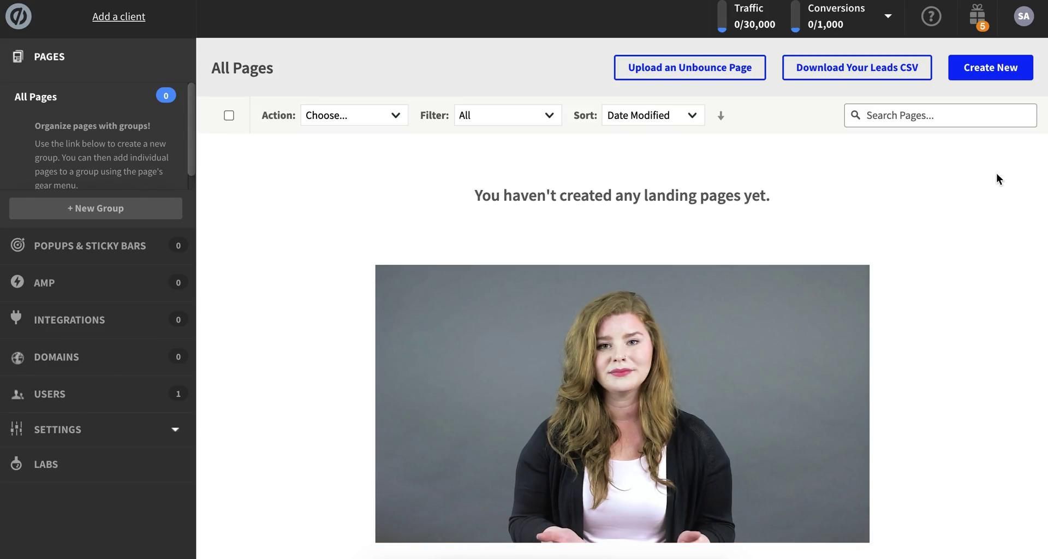The width and height of the screenshot is (1048, 559).
Task: Toggle sort direction arrow icon
Action: 720,116
